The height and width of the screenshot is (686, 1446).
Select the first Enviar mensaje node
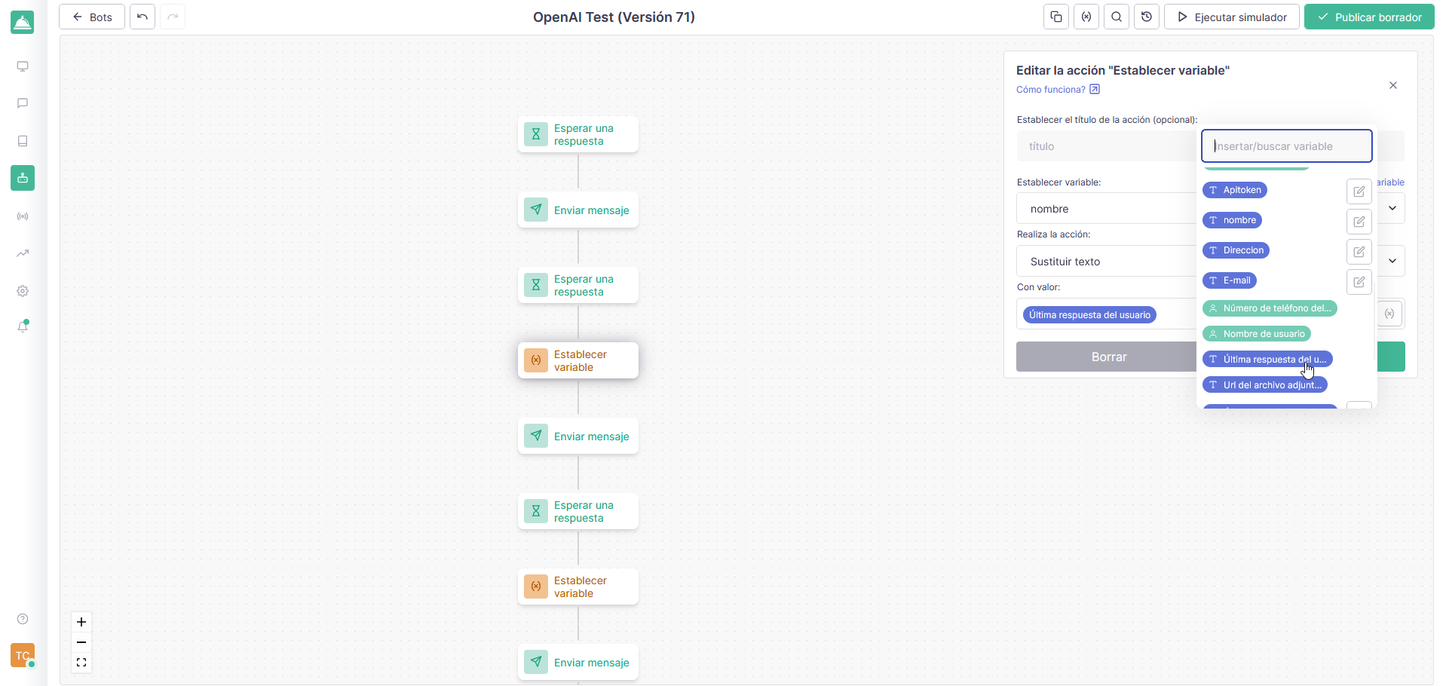tap(578, 210)
